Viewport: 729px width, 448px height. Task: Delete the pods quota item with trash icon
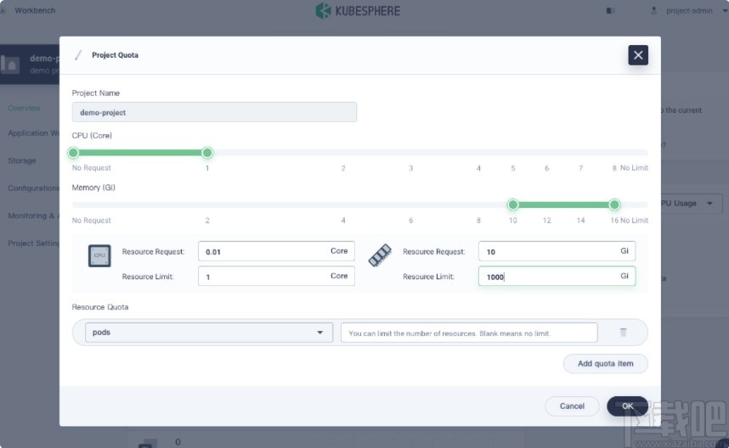point(623,333)
